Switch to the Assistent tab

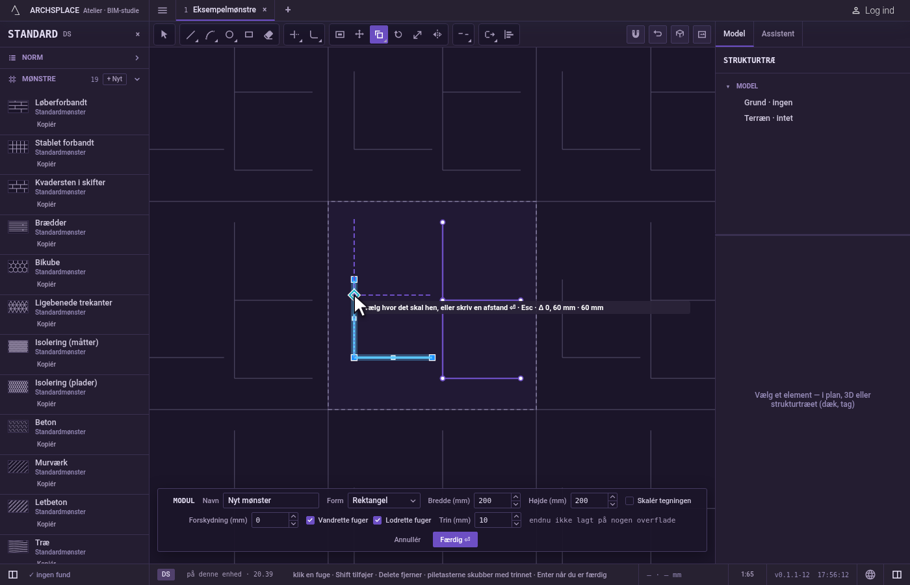(778, 34)
